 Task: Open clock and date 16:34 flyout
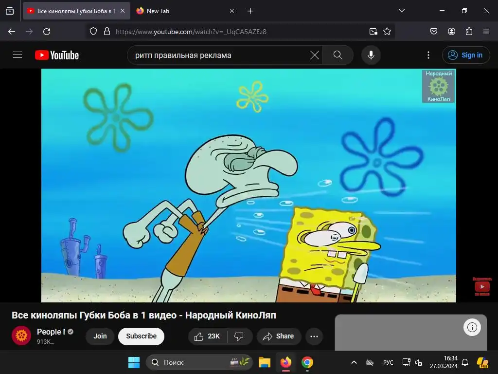pyautogui.click(x=444, y=362)
